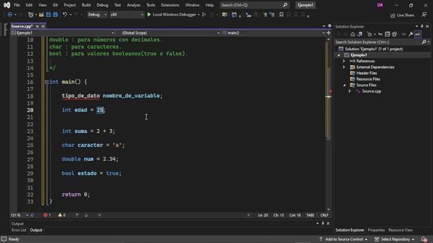Click Solution Explorer search magnifier icon
The image size is (433, 243).
click(x=424, y=42)
